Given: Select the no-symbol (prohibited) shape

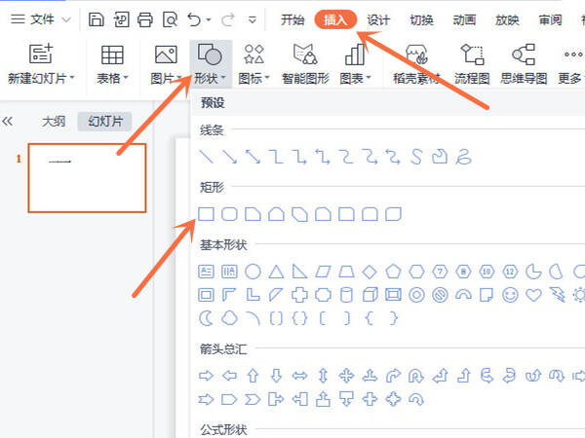Looking at the screenshot, I should tap(440, 295).
